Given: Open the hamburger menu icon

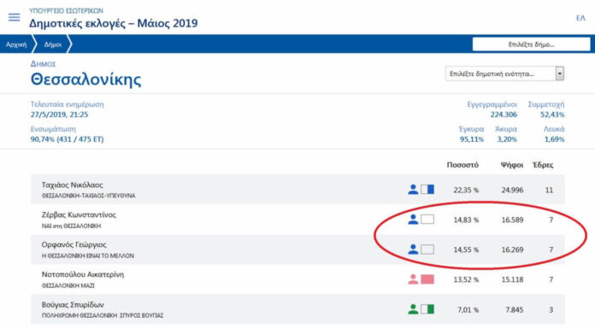Looking at the screenshot, I should click(x=14, y=17).
